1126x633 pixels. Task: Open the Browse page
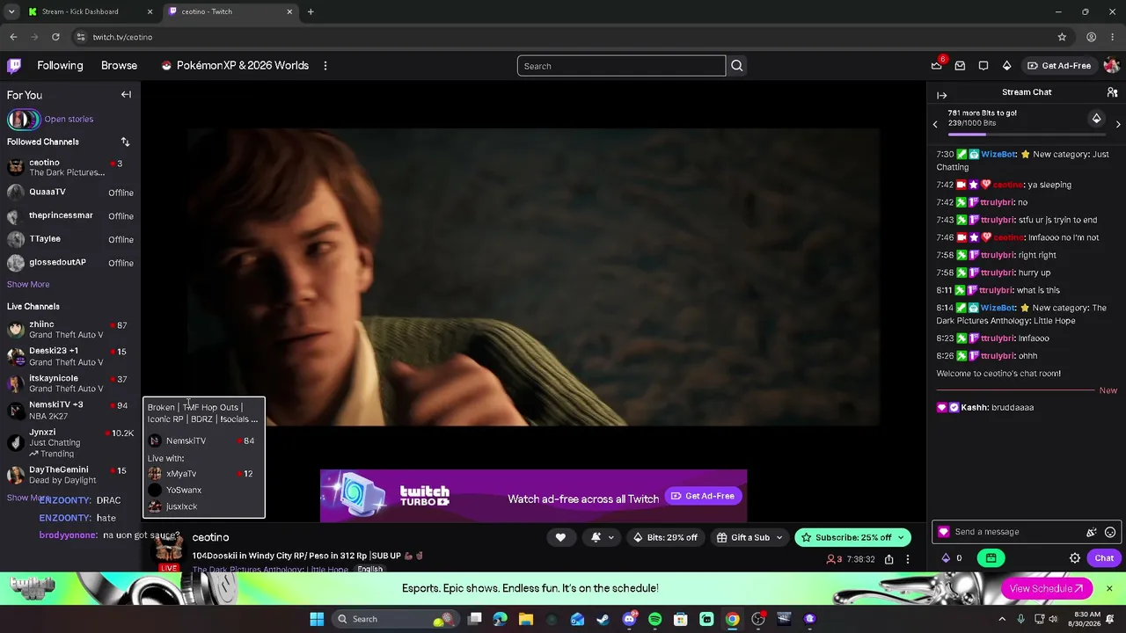coord(119,65)
